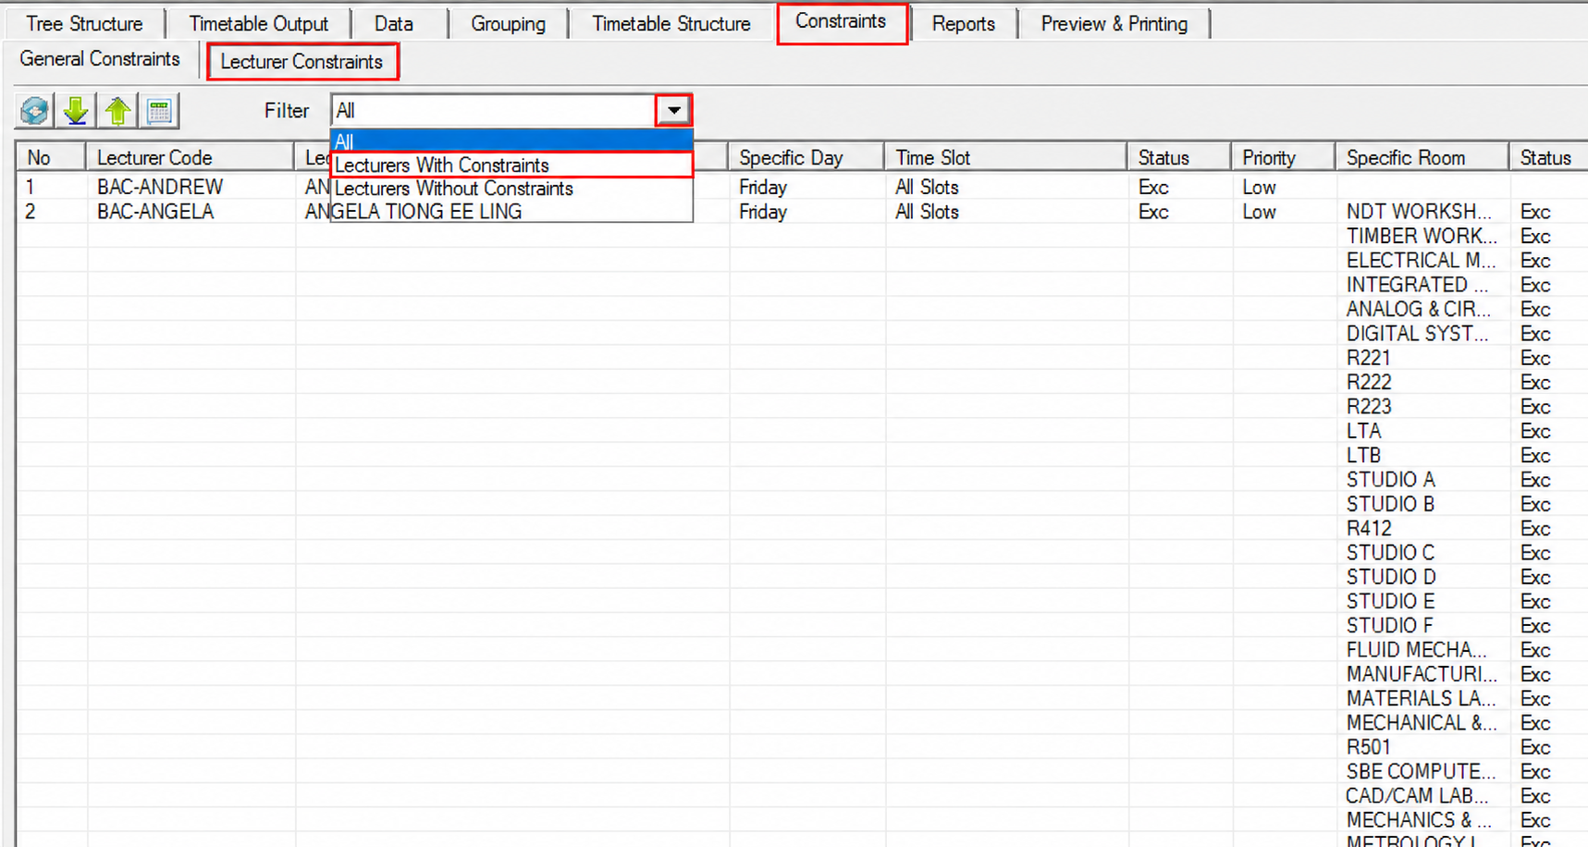Select the R412 room entry

point(1369,528)
